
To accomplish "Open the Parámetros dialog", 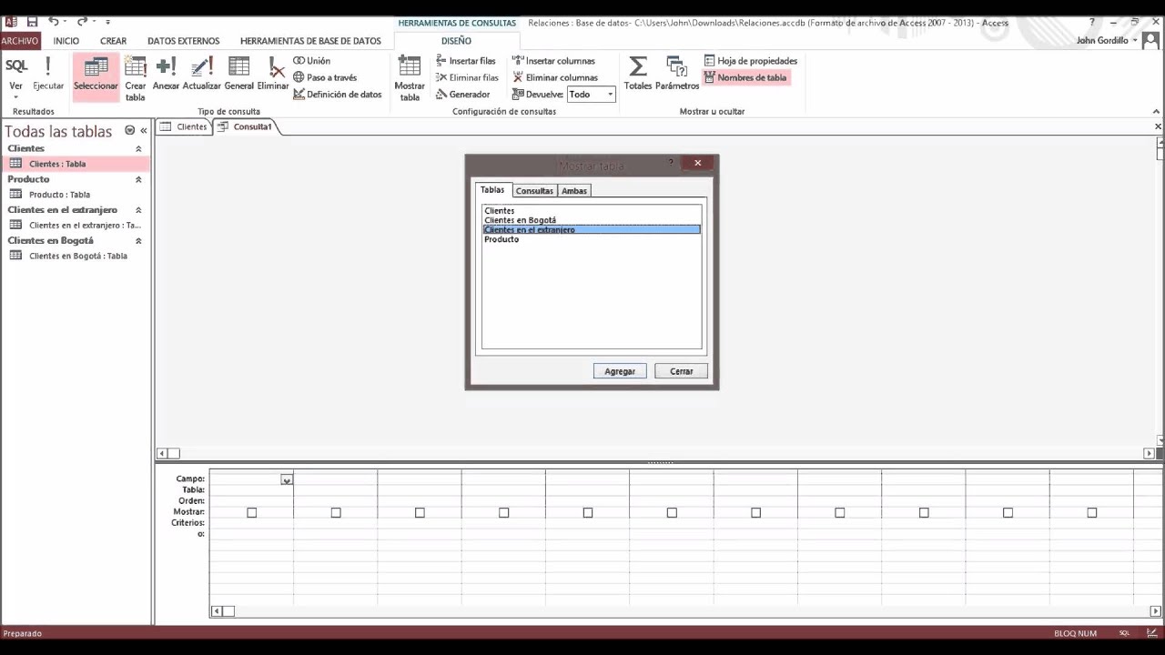I will 677,74.
